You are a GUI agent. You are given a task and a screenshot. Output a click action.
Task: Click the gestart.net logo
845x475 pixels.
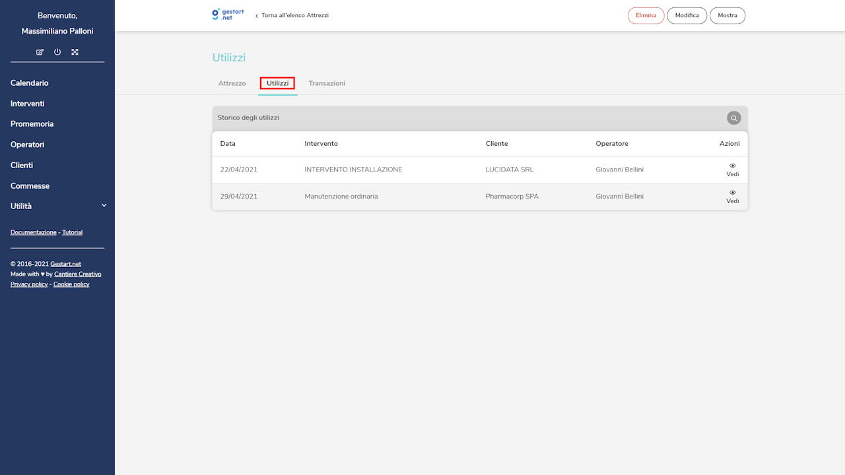point(228,15)
